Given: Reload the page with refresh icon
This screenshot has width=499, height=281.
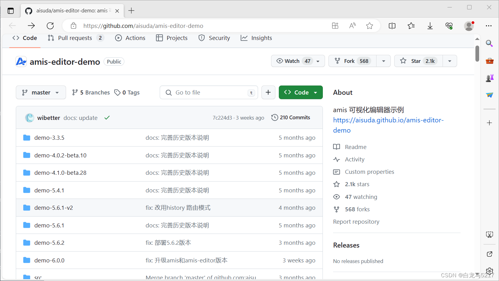Looking at the screenshot, I should point(50,26).
